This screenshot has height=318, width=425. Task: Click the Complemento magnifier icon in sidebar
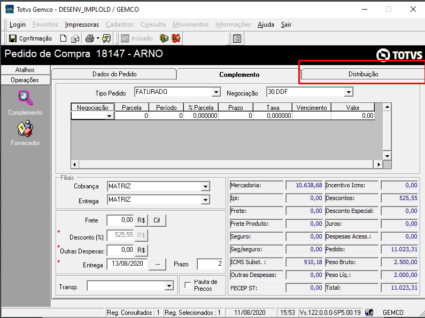point(25,98)
